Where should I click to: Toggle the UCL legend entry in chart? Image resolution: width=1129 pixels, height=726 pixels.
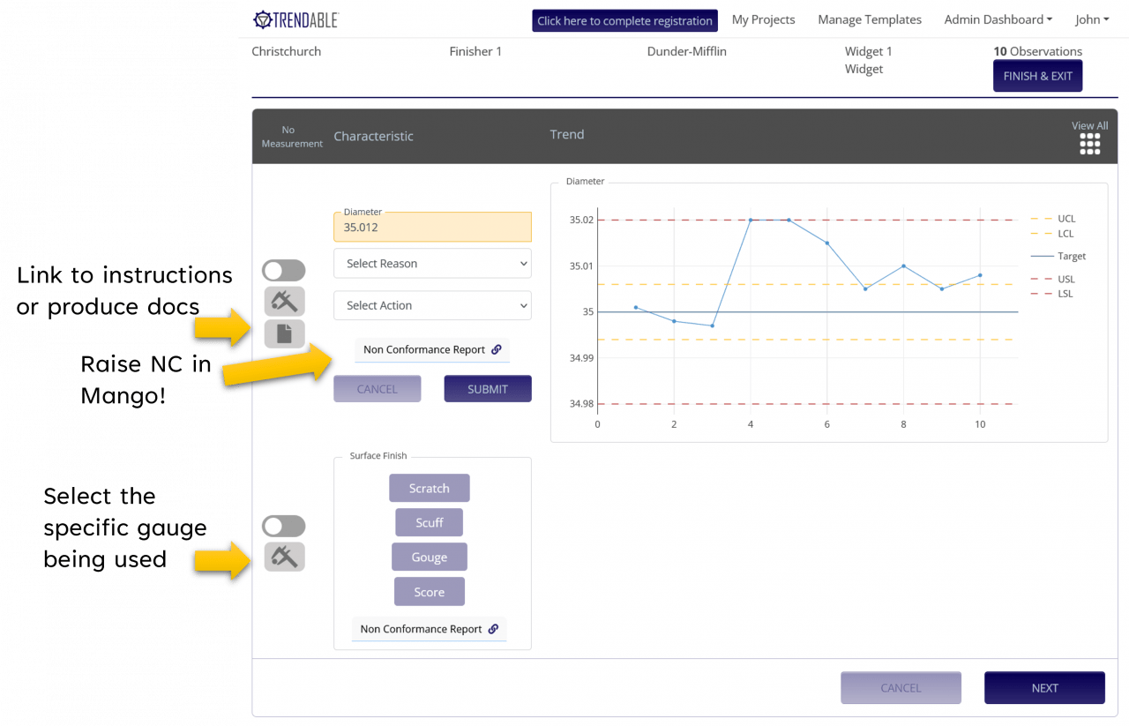[1053, 219]
